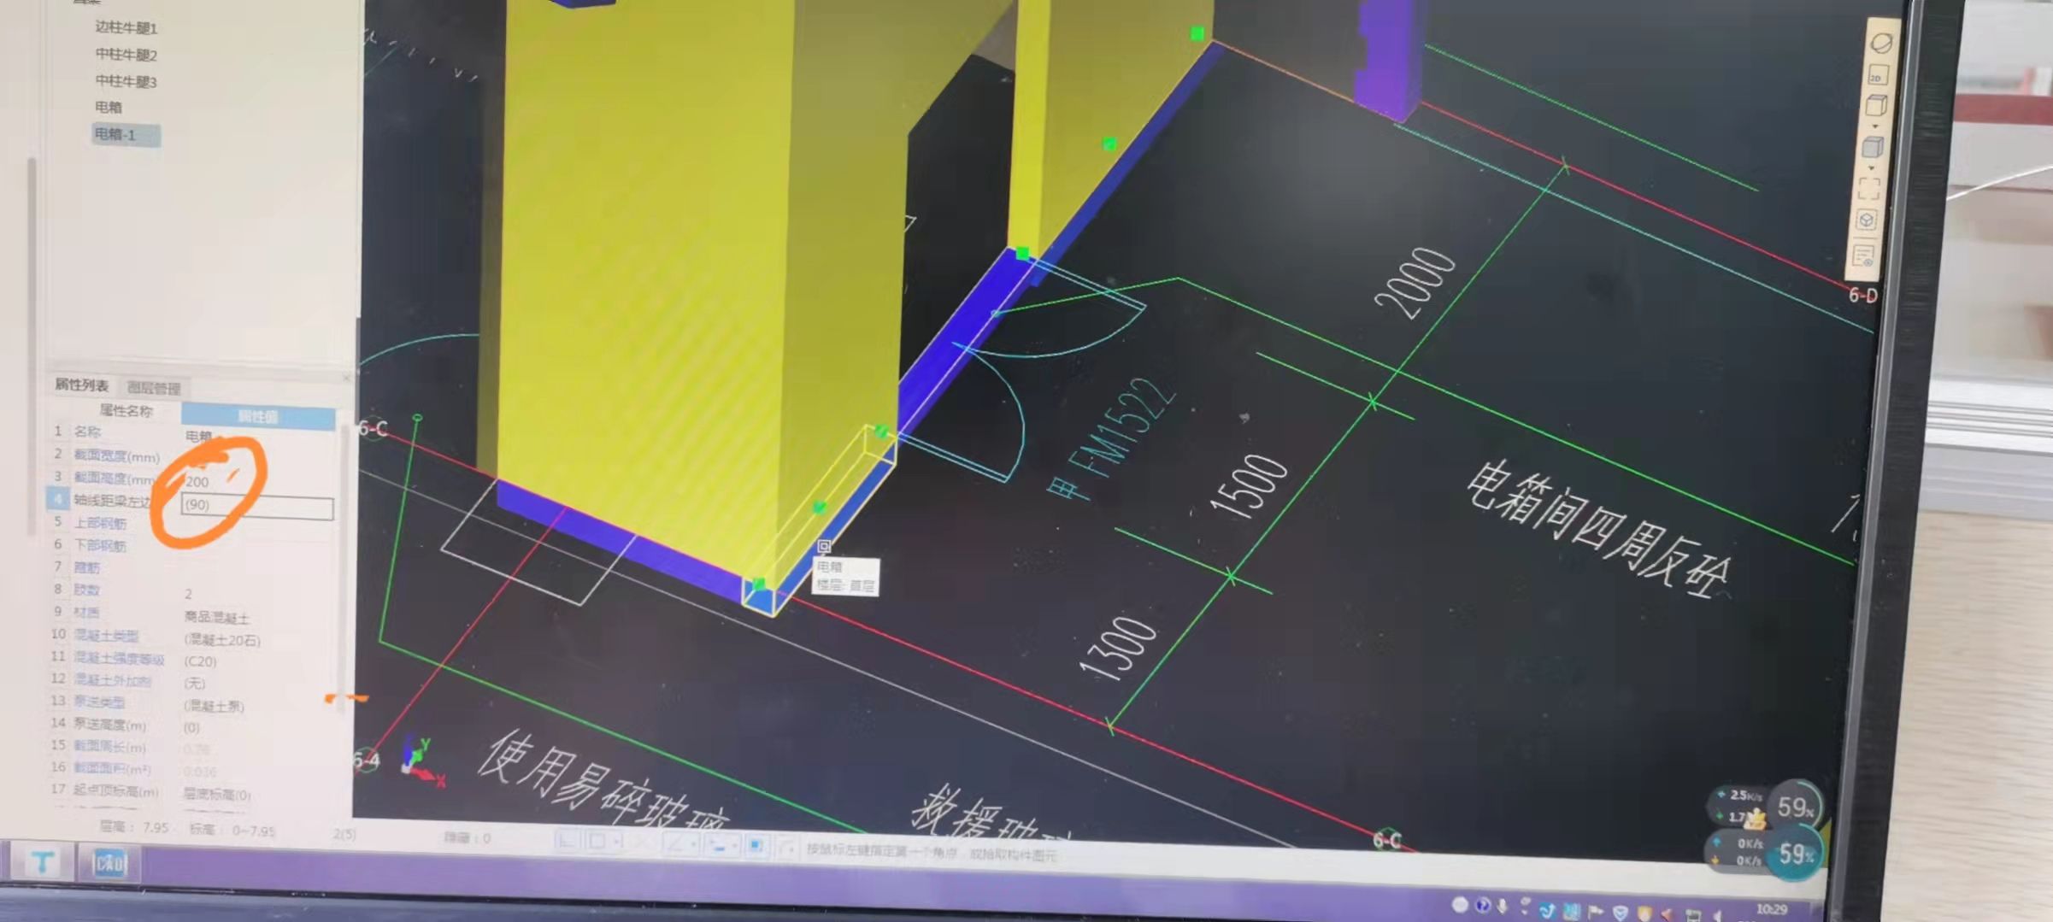Click the 属性值 column header
This screenshot has height=922, width=2053.
[257, 416]
